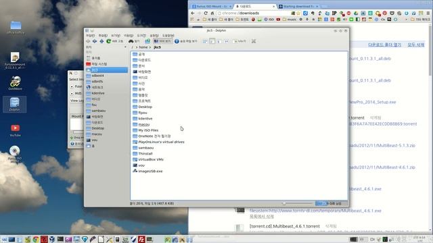The width and height of the screenshot is (433, 243).
Task: Switch to the 'Starting download' Chrome tab
Action: pos(298,6)
